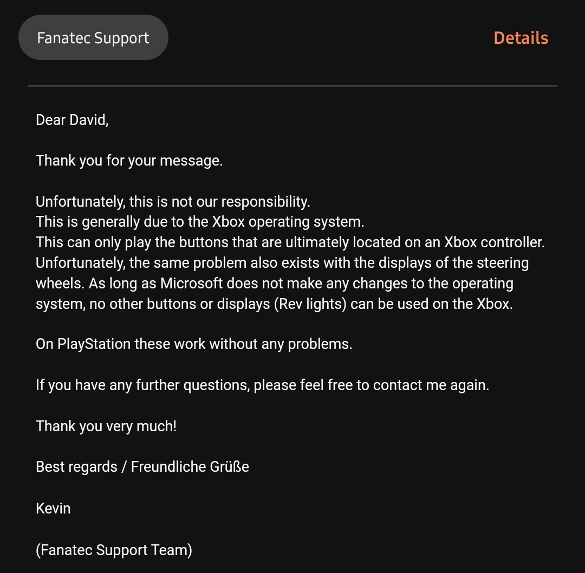585x573 pixels.
Task: Click the "(Fanatec Support Team)" signature line
Action: [x=114, y=550]
